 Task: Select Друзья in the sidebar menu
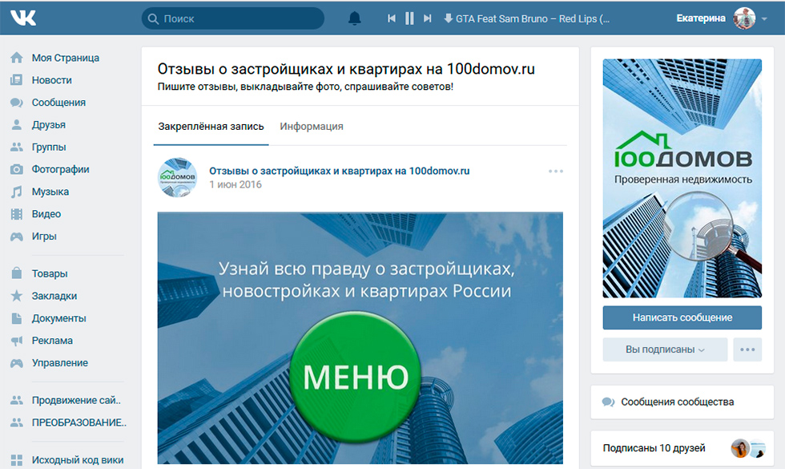49,124
